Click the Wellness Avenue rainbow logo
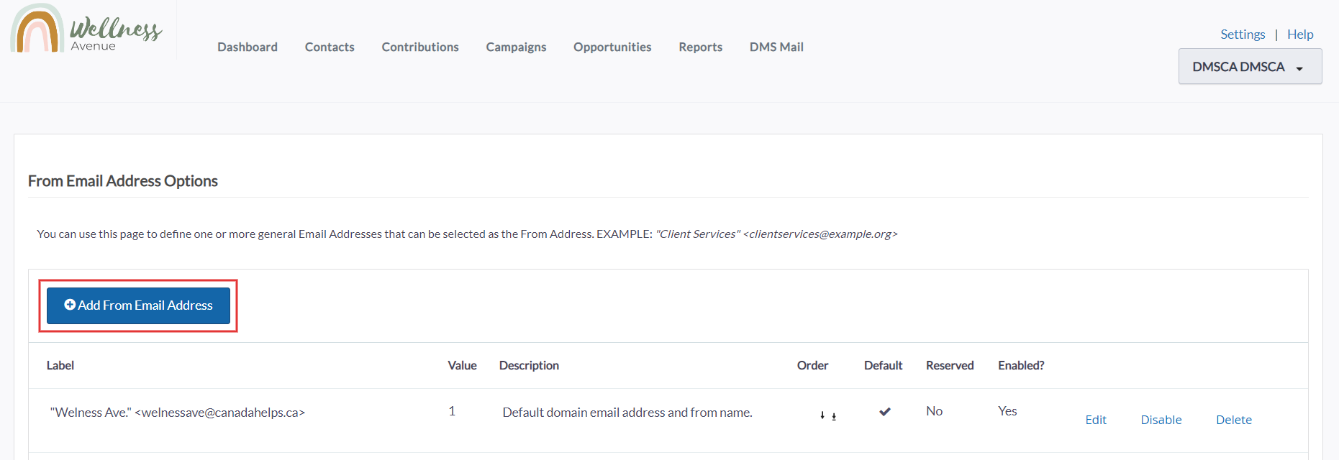 click(x=38, y=29)
